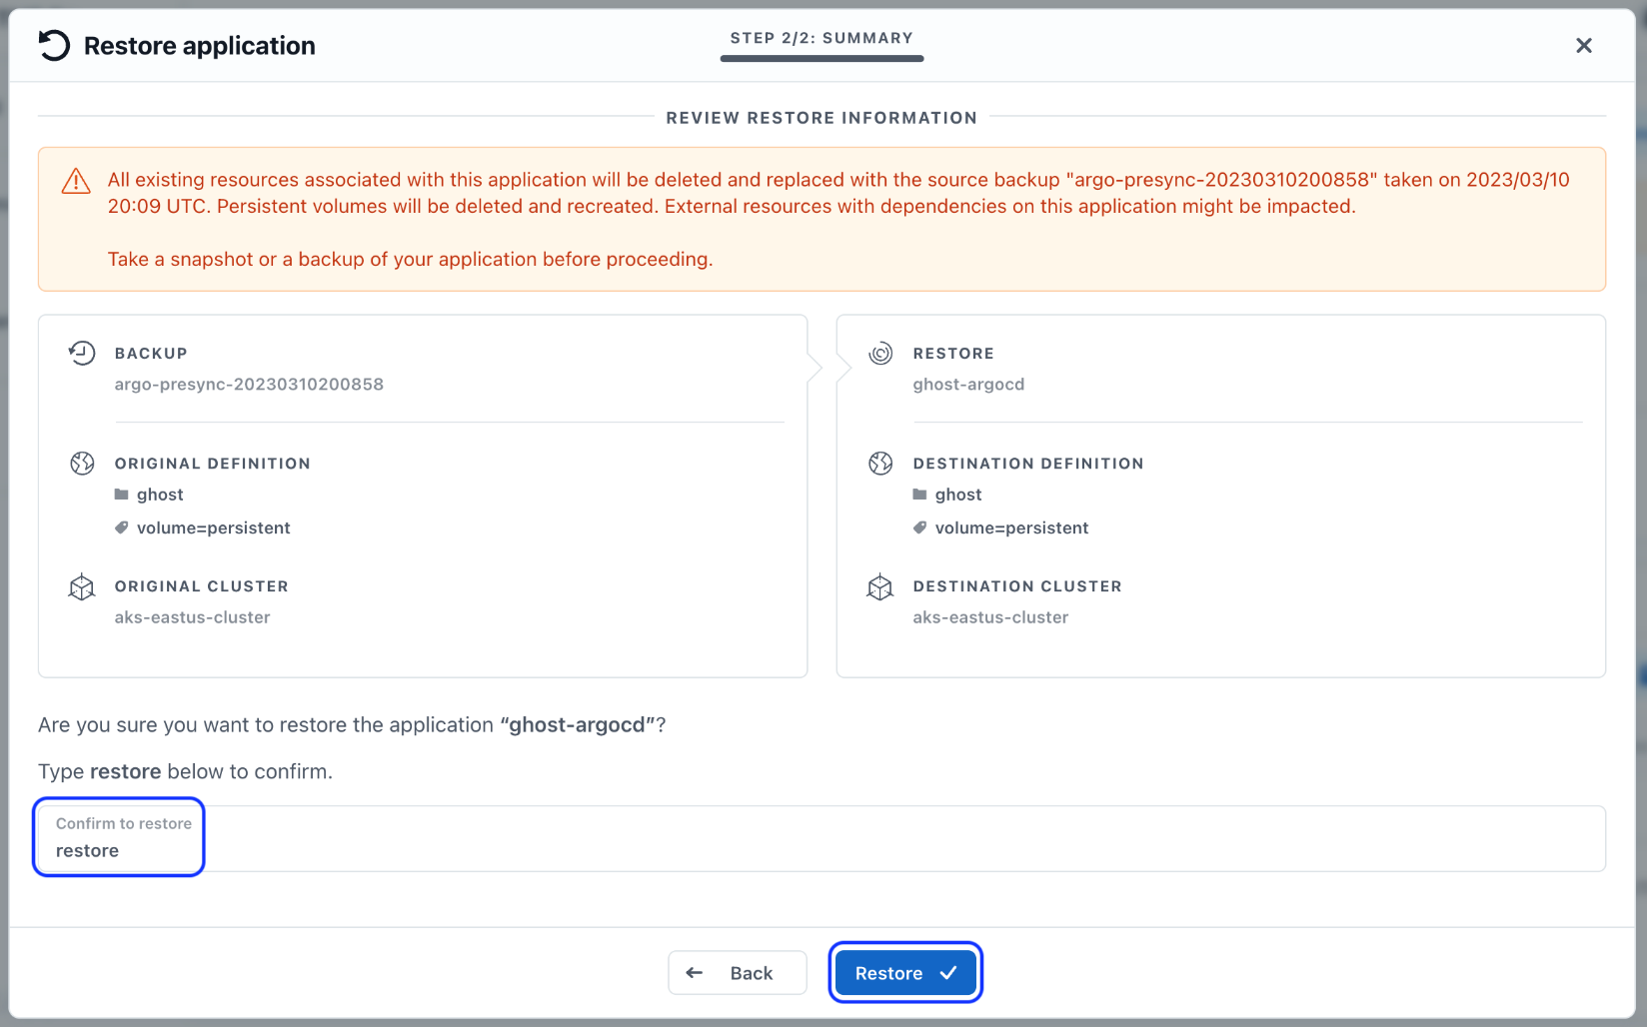Click the Original Definition globe icon
1647x1027 pixels.
(x=82, y=463)
